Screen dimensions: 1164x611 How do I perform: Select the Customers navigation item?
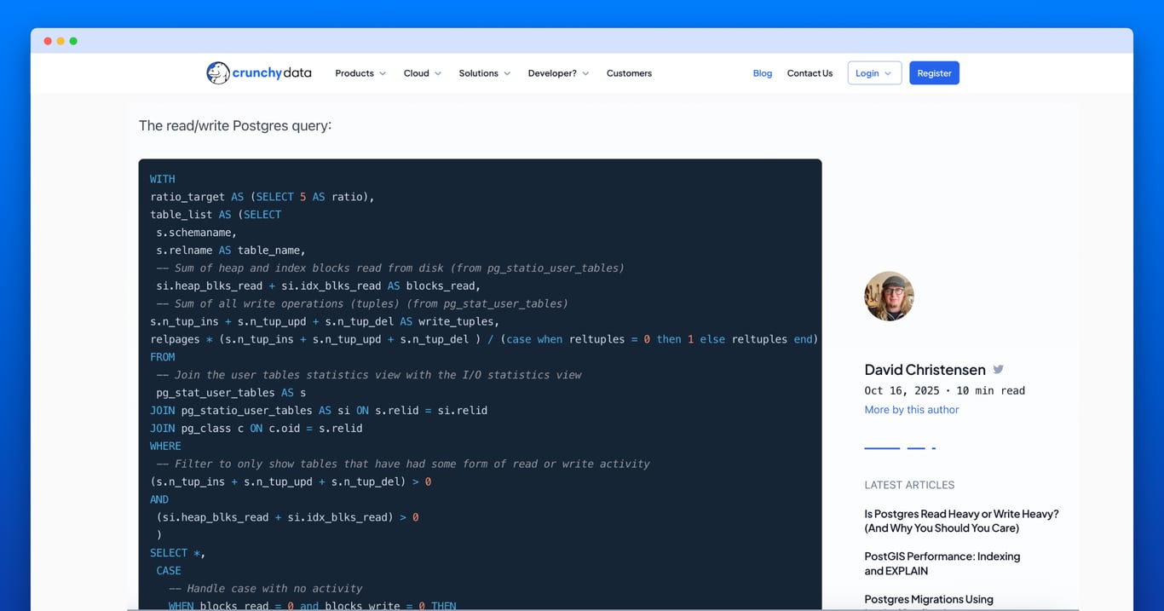[629, 73]
